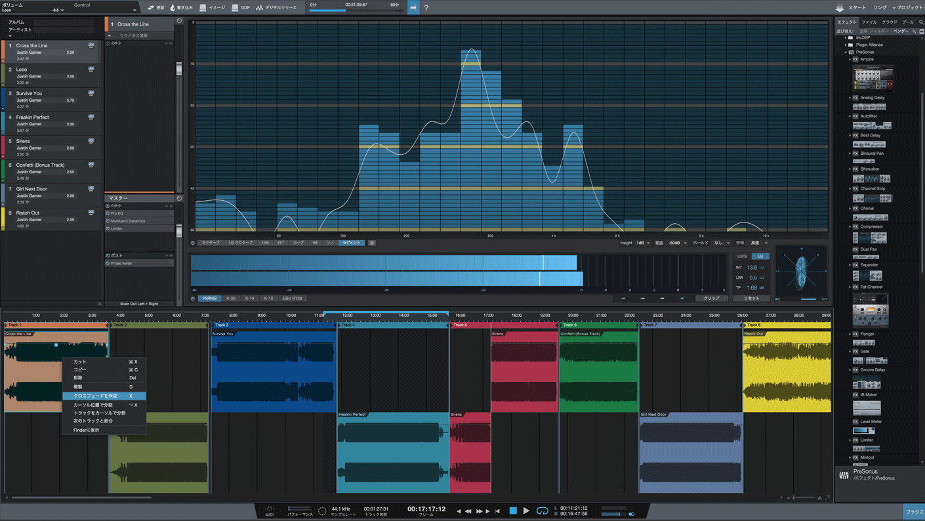Click the FX icon beside Limiter in browser
This screenshot has height=521, width=925.
(x=855, y=440)
